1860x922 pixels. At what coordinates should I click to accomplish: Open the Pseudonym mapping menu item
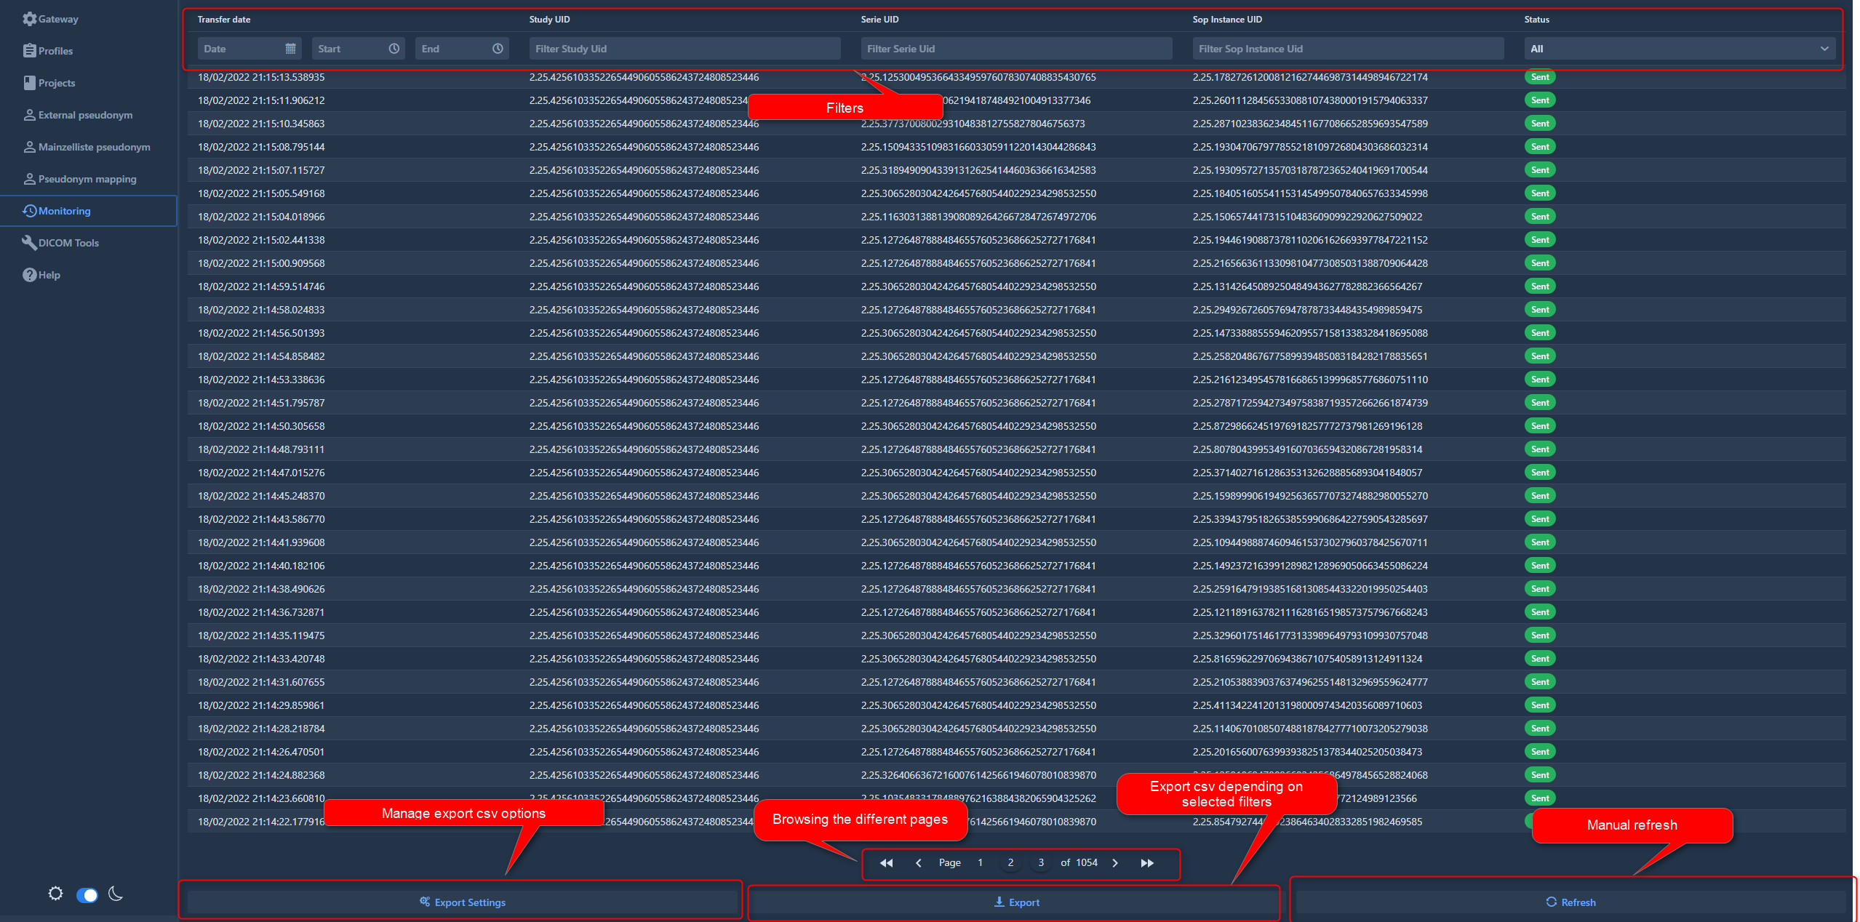point(88,179)
